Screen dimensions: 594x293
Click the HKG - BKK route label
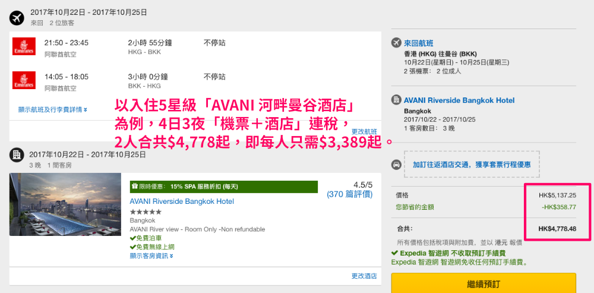coord(144,52)
